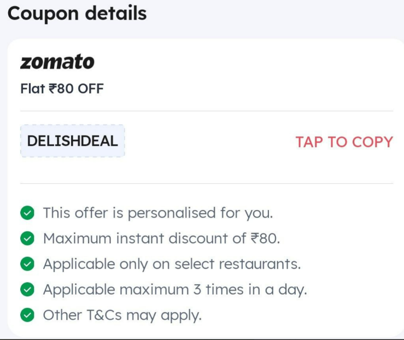Screen dimensions: 404x340
Task: Click green checkmark beside Other T&Cs
Action: 27,315
